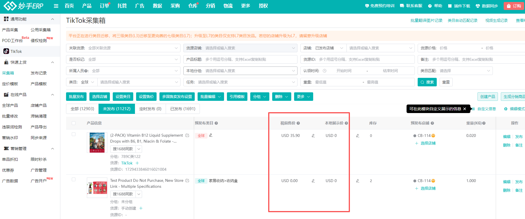Edit the category pencil icon of Vitamin B12 row
Image resolution: width=525 pixels, height=219 pixels.
pos(211,135)
